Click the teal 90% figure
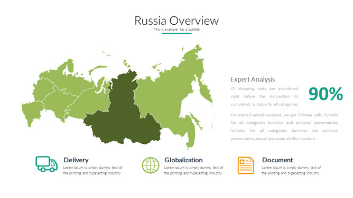Image resolution: width=353 pixels, height=198 pixels. click(x=326, y=94)
